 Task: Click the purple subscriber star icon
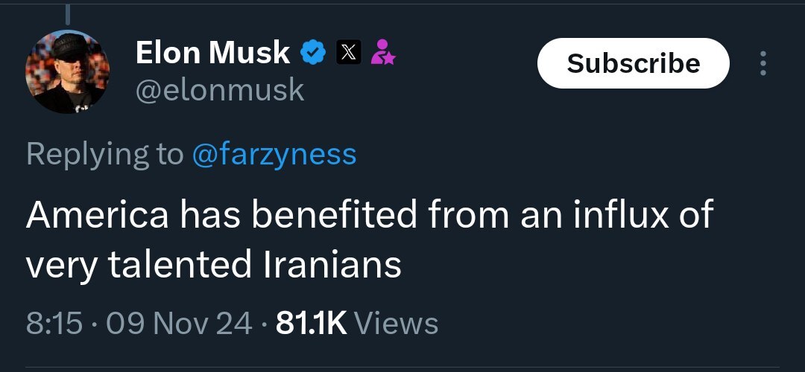point(384,52)
